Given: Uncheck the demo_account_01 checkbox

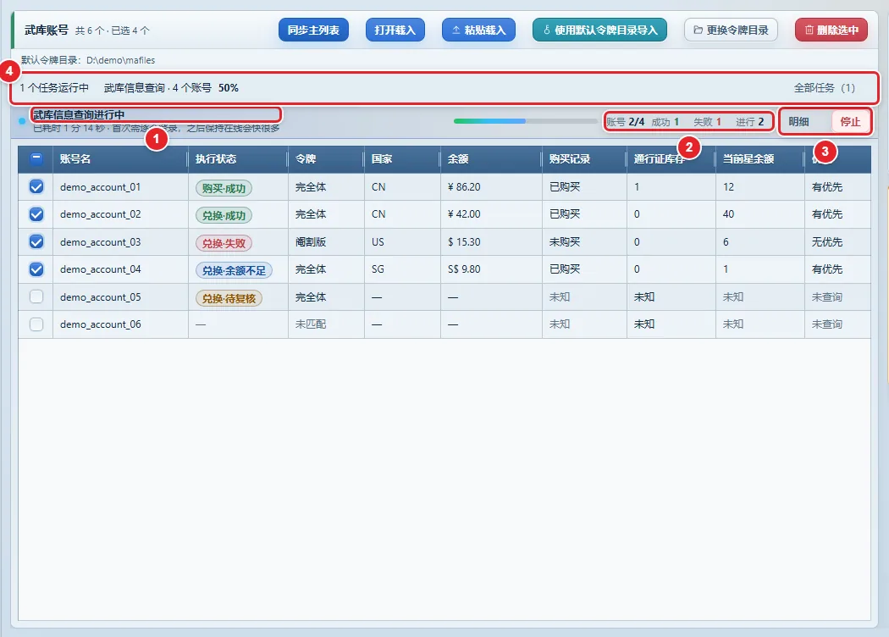Looking at the screenshot, I should point(36,186).
